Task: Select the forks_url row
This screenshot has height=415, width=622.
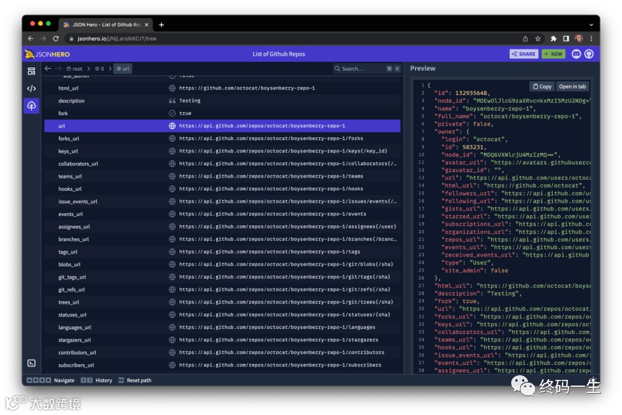Action: coord(222,138)
